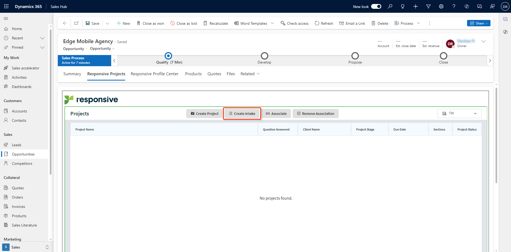Open Opportunities in sidebar
511x252 pixels.
[x=24, y=154]
